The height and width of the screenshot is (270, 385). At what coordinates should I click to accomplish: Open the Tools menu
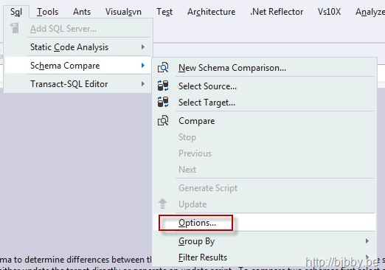coord(47,12)
